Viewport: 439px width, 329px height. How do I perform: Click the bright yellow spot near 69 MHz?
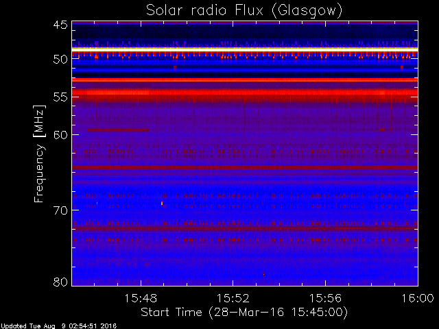tap(162, 204)
